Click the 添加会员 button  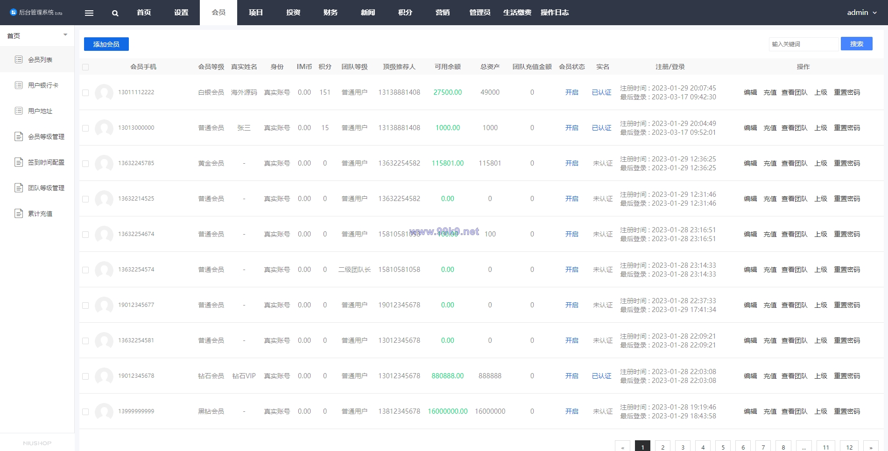click(x=106, y=44)
